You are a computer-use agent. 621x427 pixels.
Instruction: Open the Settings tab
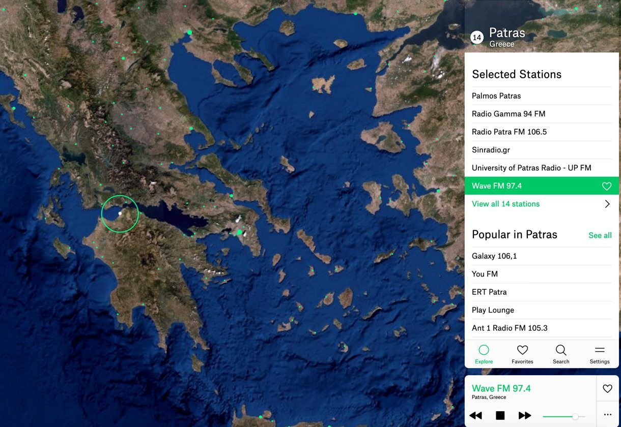coord(600,354)
